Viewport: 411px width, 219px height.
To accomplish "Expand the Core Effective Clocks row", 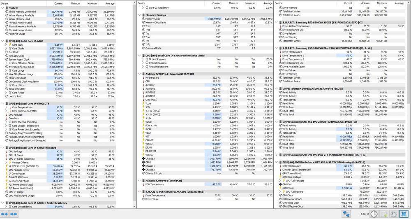I will 6,63.
